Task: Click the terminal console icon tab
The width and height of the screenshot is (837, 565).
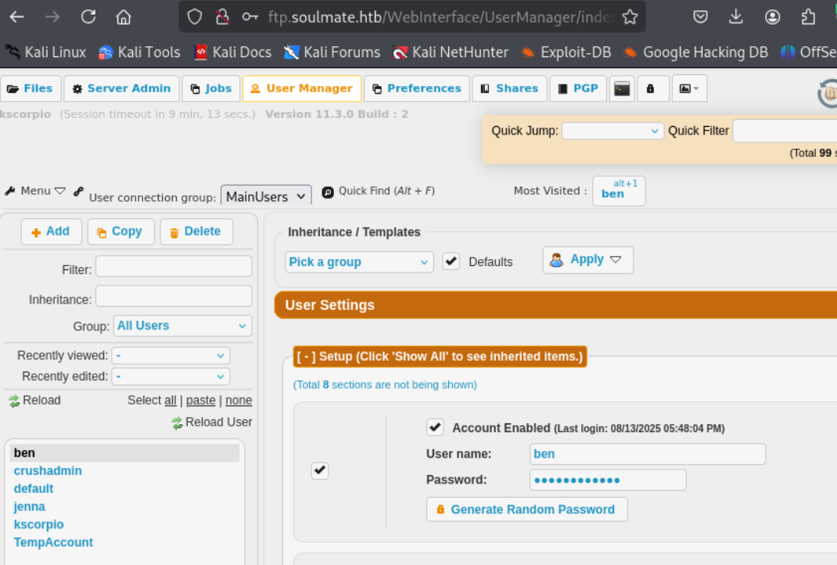Action: (x=622, y=88)
